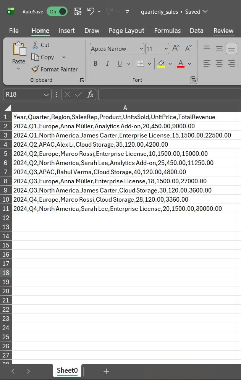Open the Formulas ribbon tab
Image resolution: width=241 pixels, height=380 pixels.
[167, 31]
